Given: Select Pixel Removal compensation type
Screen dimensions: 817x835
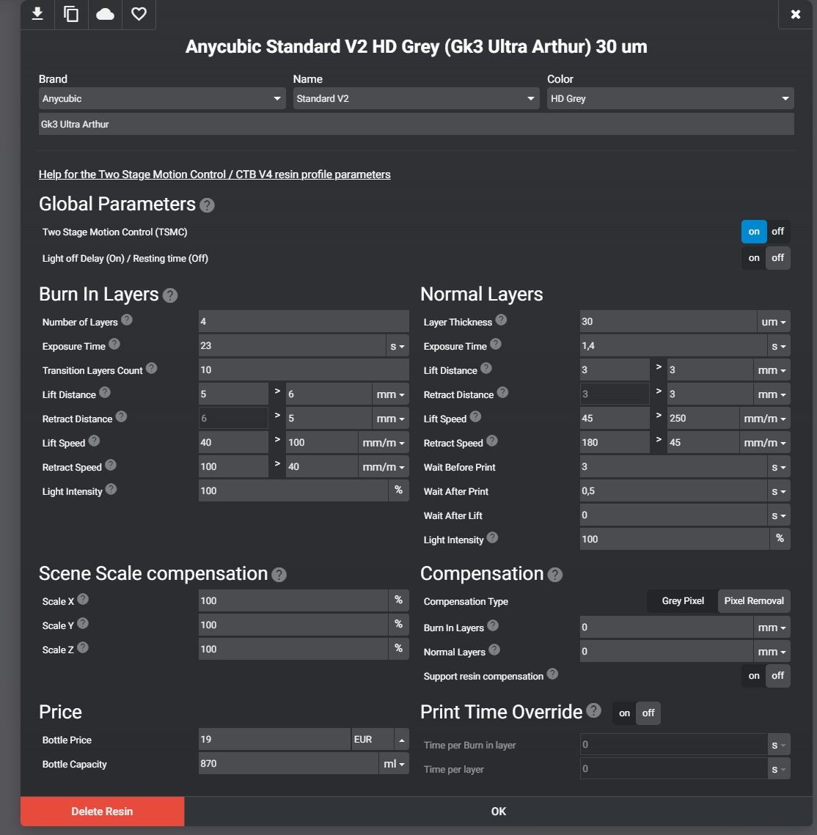Looking at the screenshot, I should coord(754,601).
